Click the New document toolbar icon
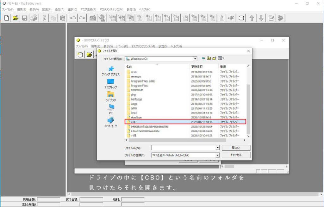 (6, 18)
